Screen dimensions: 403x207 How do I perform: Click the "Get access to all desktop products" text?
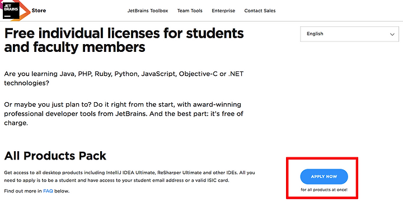pos(129,176)
